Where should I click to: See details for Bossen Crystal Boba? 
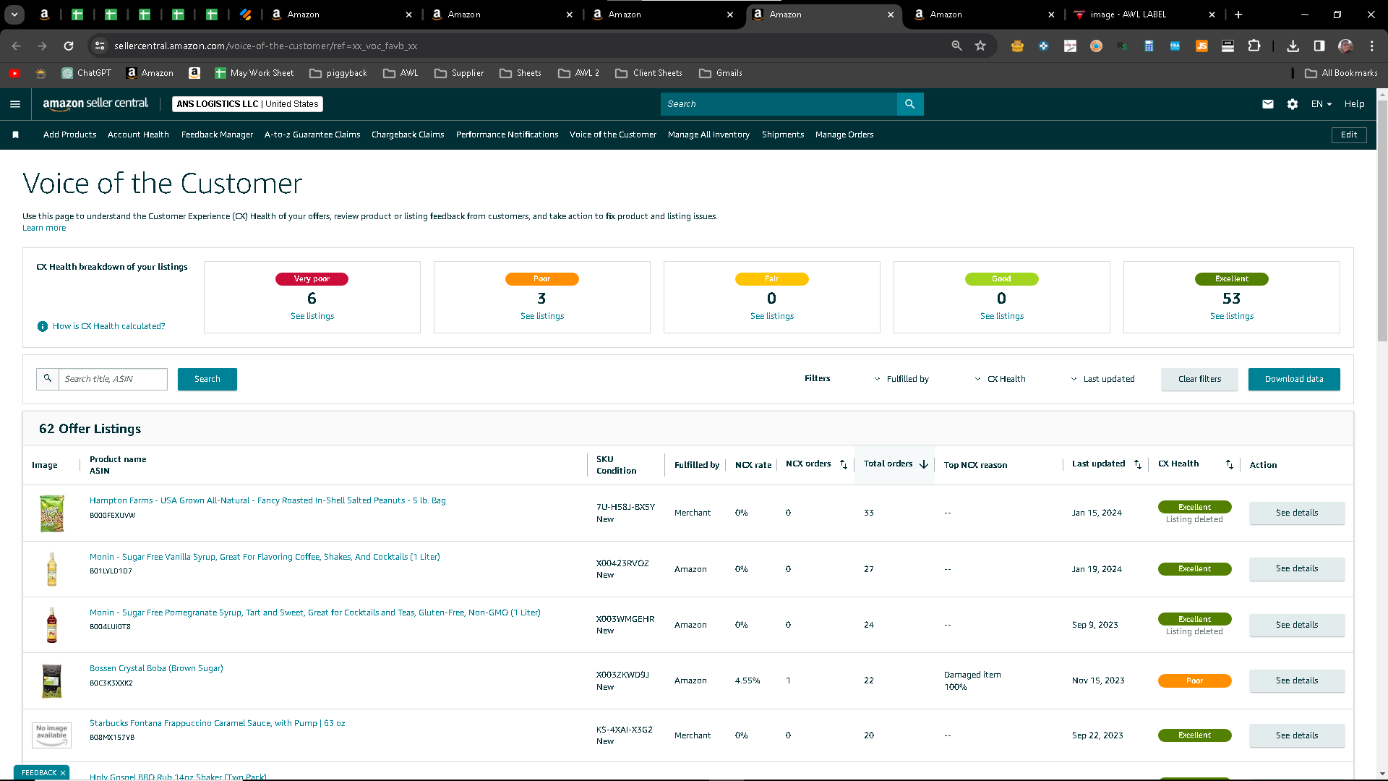coord(1297,680)
